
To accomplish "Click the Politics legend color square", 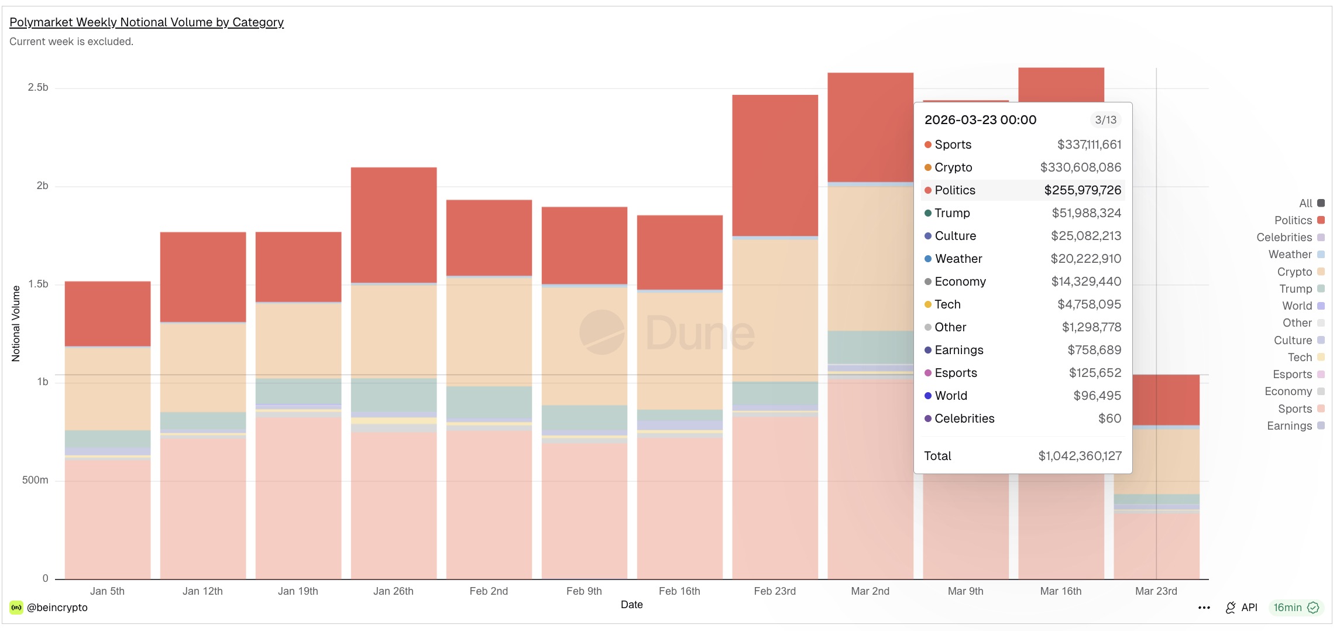I will coord(1321,220).
